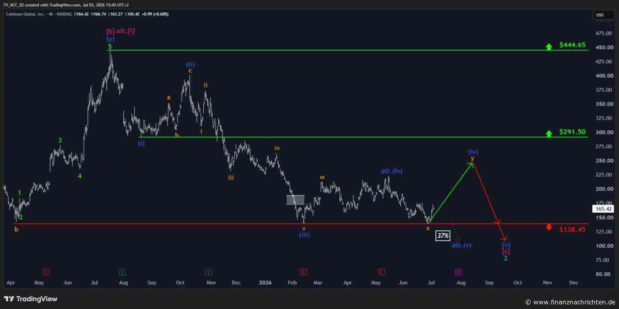
Task: Select the blue (iv) target wave label
Action: click(473, 152)
